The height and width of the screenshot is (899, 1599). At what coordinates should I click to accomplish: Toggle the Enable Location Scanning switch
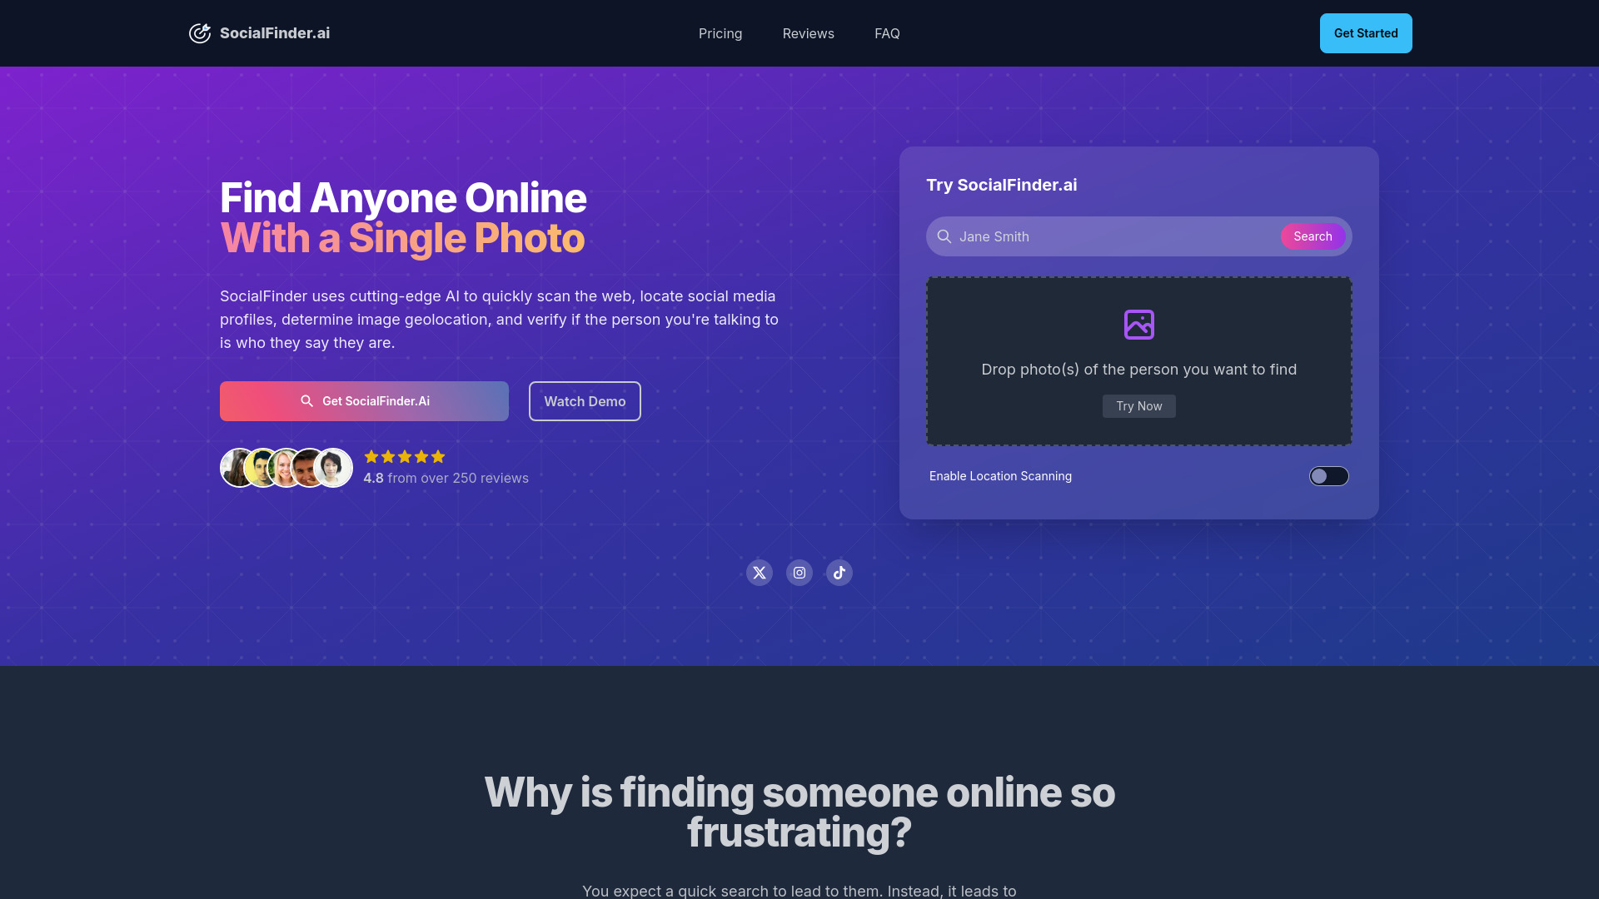(x=1329, y=476)
